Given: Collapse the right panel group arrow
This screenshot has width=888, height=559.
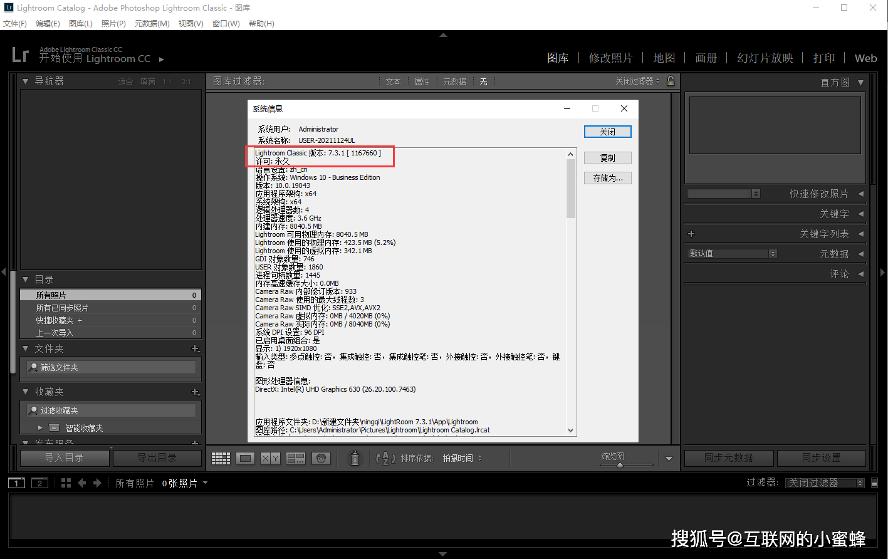Looking at the screenshot, I should [x=883, y=272].
